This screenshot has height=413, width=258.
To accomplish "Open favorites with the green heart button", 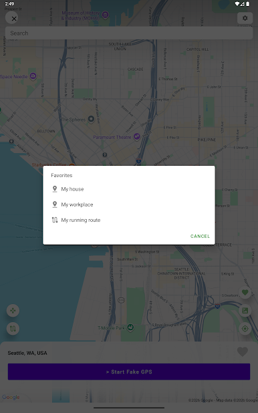I will coord(245,292).
